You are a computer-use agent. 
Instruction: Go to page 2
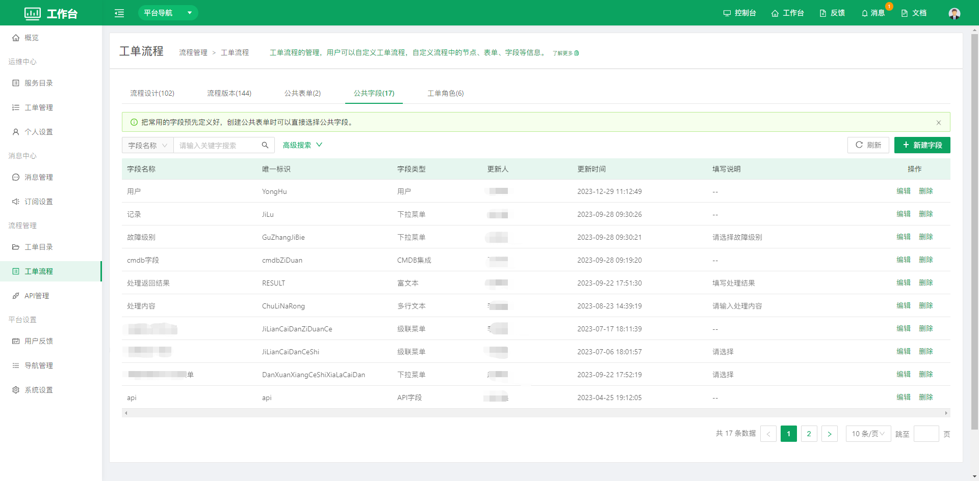click(x=809, y=434)
